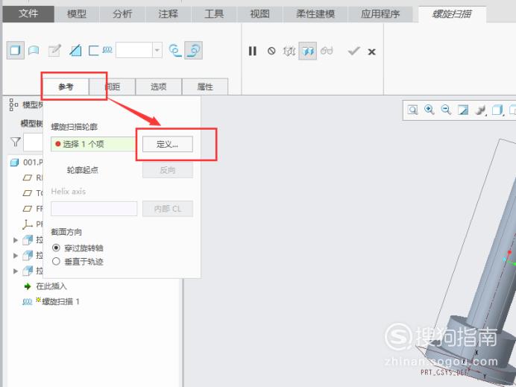Click the verify glasses icon
This screenshot has width=516, height=387.
(x=327, y=51)
